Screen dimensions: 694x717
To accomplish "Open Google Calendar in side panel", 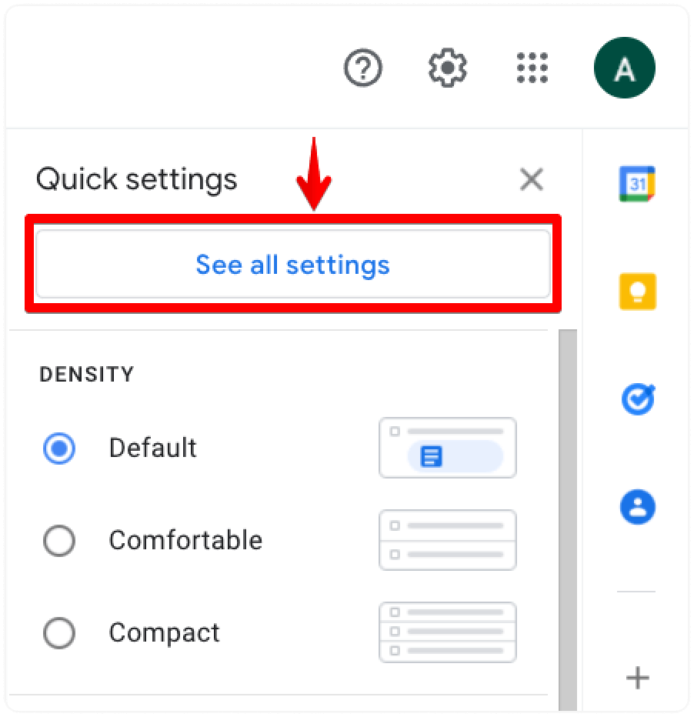I will click(637, 184).
